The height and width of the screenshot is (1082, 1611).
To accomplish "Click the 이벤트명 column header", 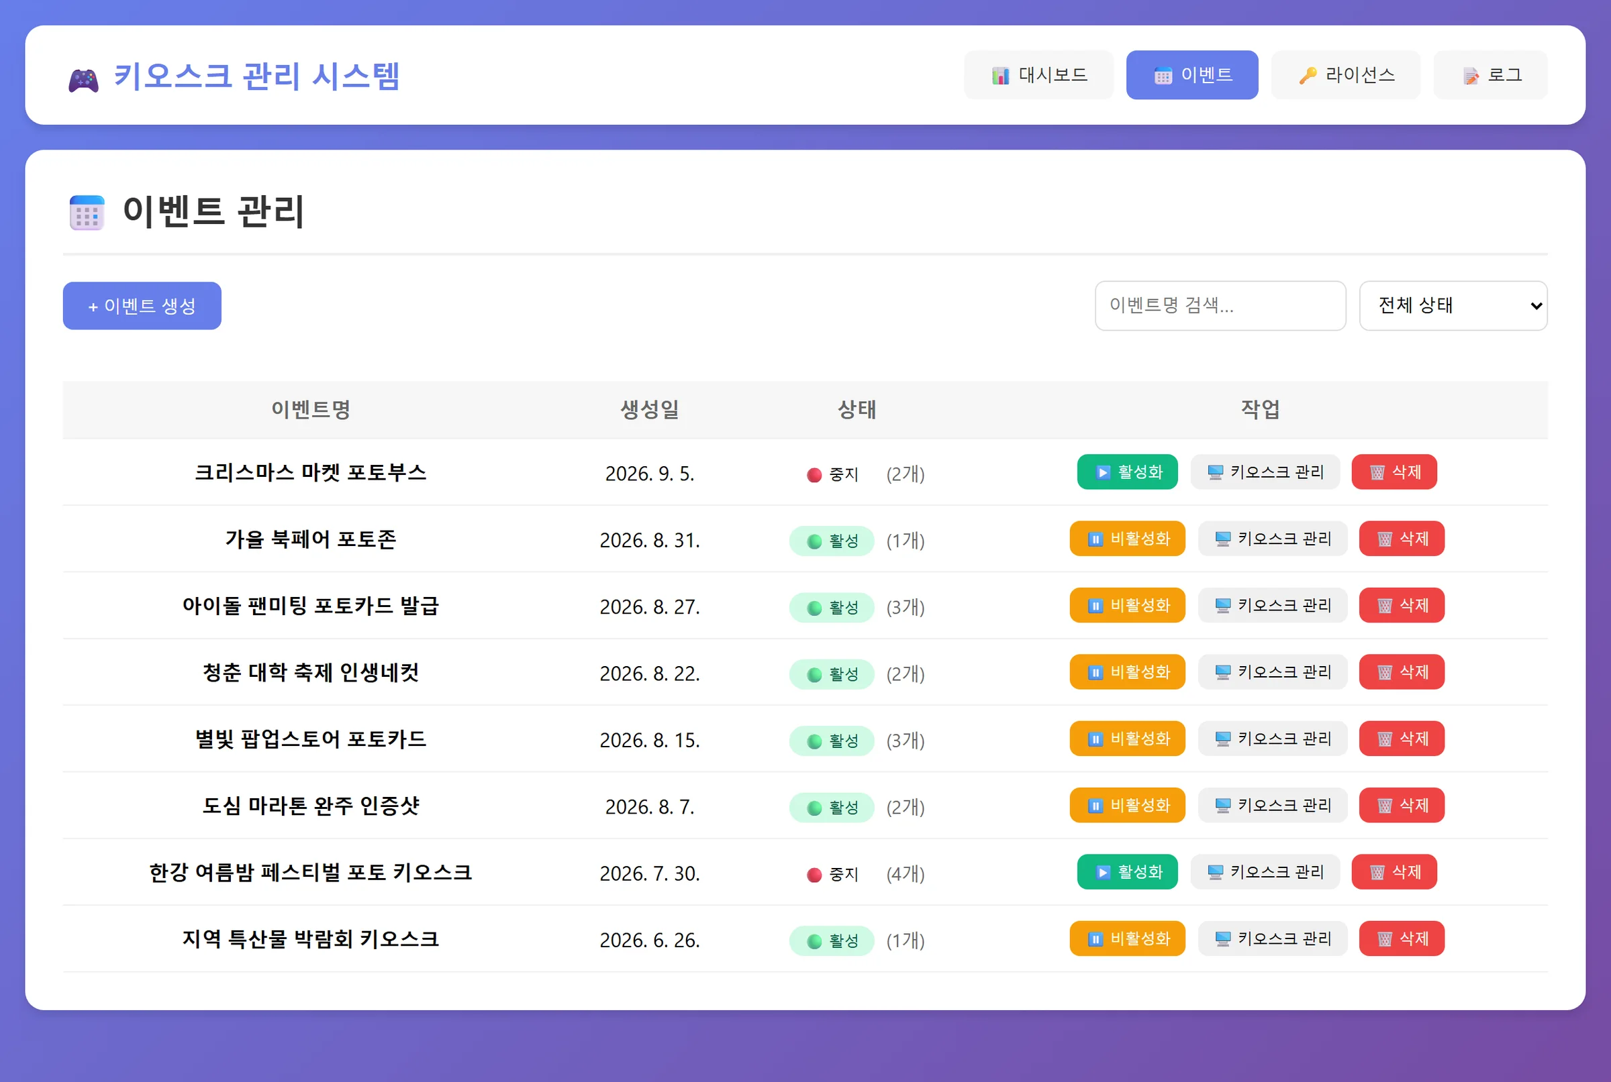I will (x=311, y=410).
